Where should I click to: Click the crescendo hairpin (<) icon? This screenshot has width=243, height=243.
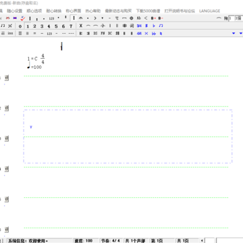coord(146,18)
